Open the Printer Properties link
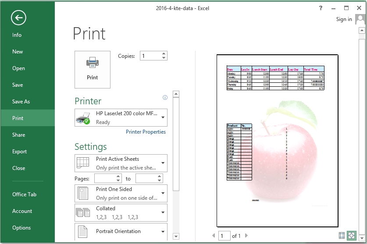This screenshot has height=244, width=367. (146, 132)
